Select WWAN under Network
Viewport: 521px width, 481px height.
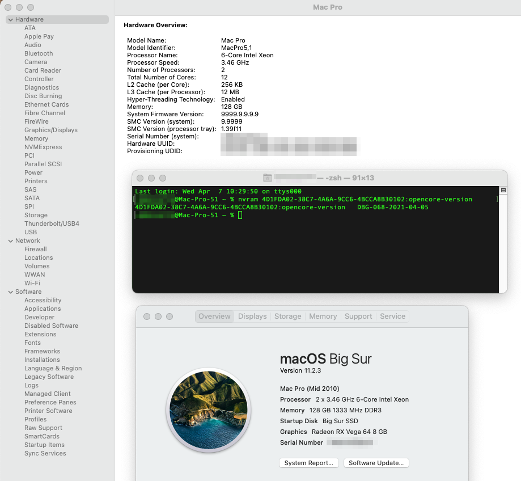click(x=35, y=275)
